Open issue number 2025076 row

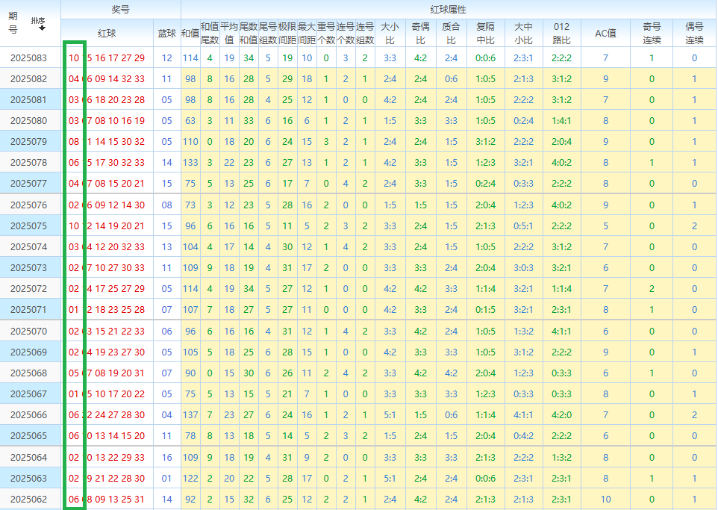29,205
